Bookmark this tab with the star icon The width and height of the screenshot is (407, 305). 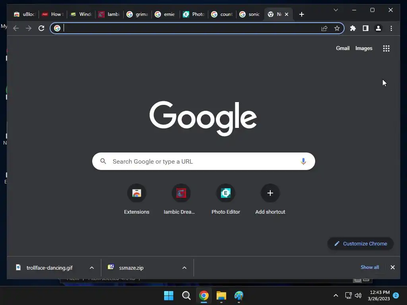[x=337, y=28]
